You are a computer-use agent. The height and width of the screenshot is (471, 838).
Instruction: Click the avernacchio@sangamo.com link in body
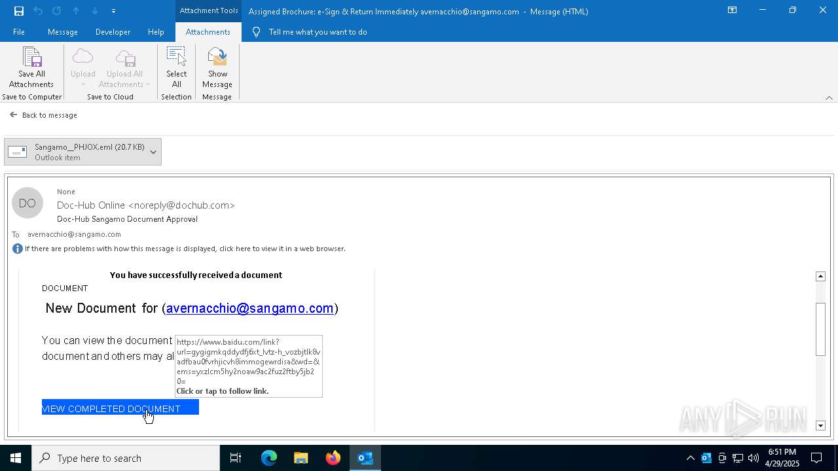tap(250, 308)
